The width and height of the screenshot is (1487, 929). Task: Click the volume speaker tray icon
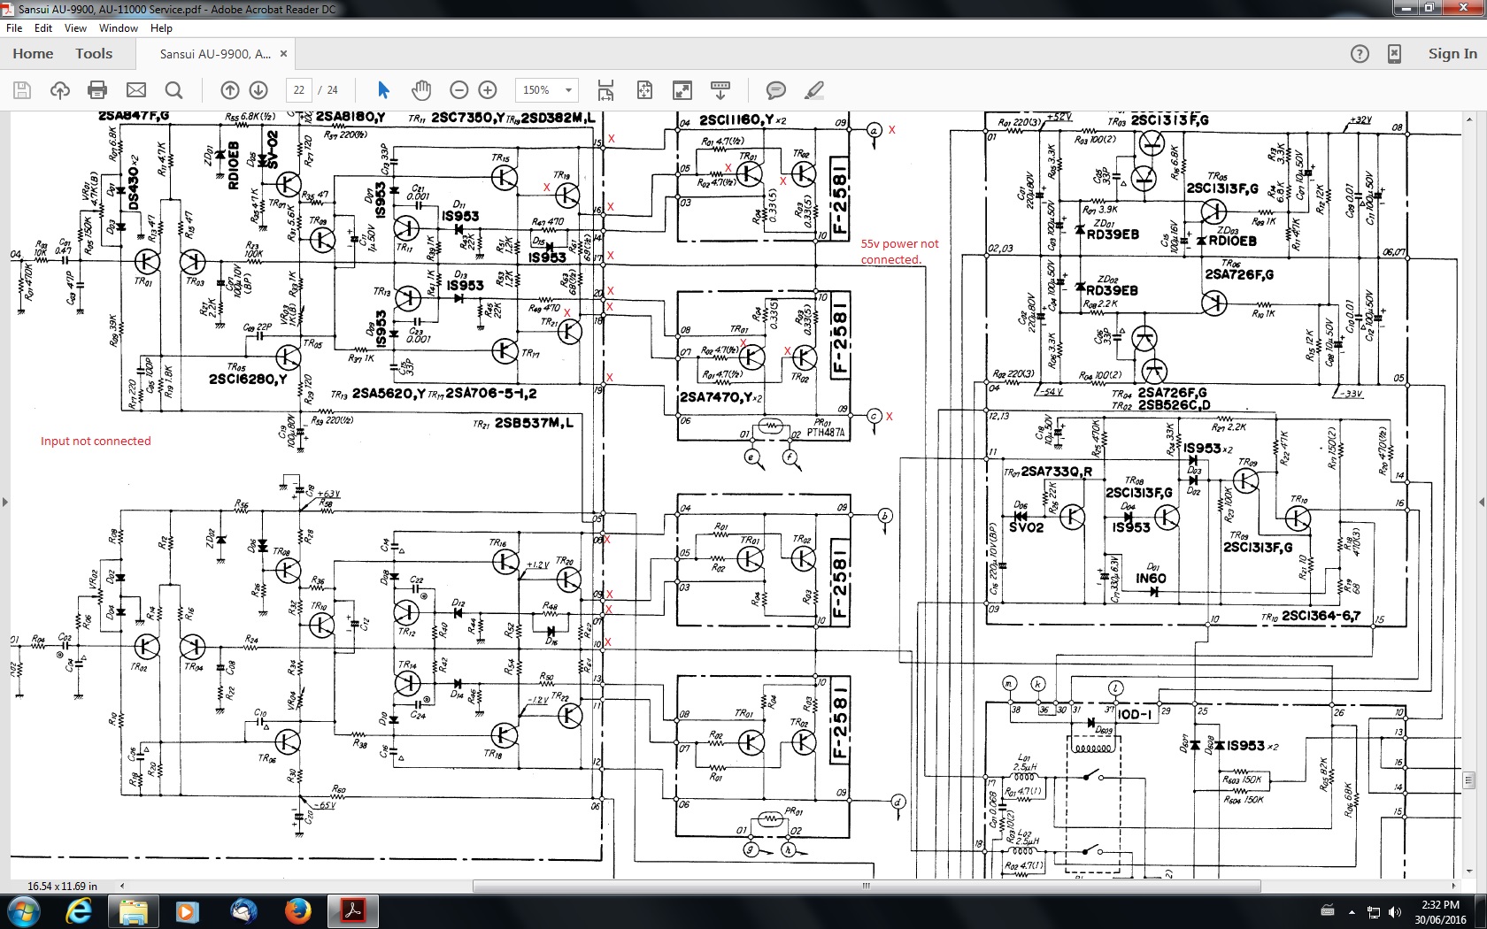(x=1395, y=911)
